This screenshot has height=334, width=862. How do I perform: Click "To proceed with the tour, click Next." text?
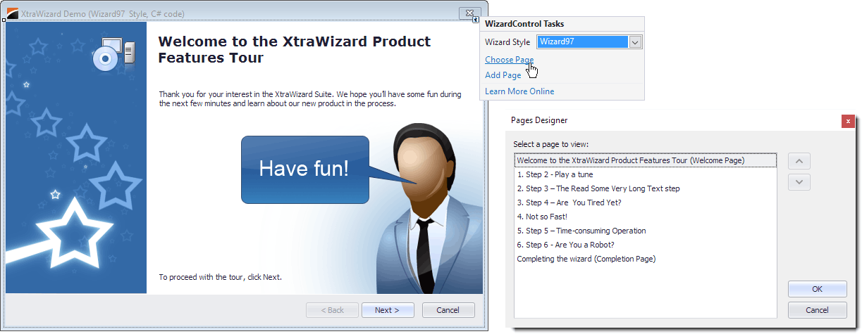tap(220, 277)
